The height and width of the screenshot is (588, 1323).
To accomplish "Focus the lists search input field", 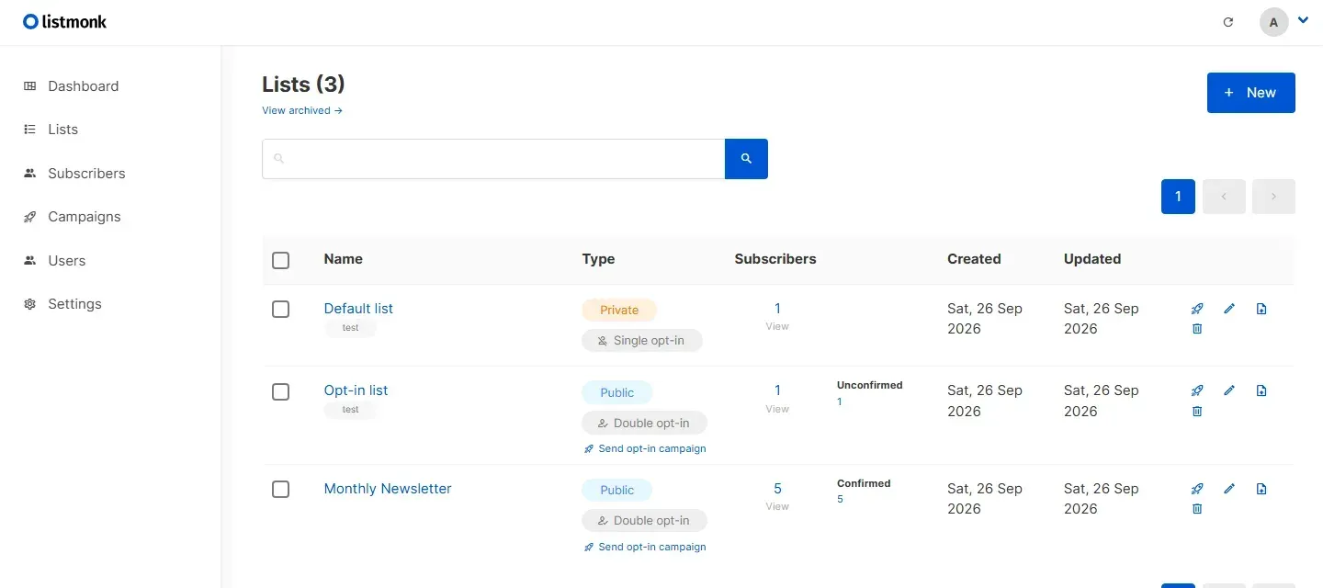I will [493, 159].
